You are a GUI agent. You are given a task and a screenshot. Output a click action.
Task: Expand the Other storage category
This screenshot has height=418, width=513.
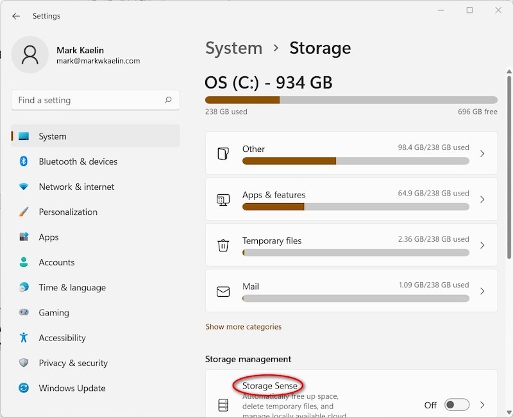pos(482,154)
